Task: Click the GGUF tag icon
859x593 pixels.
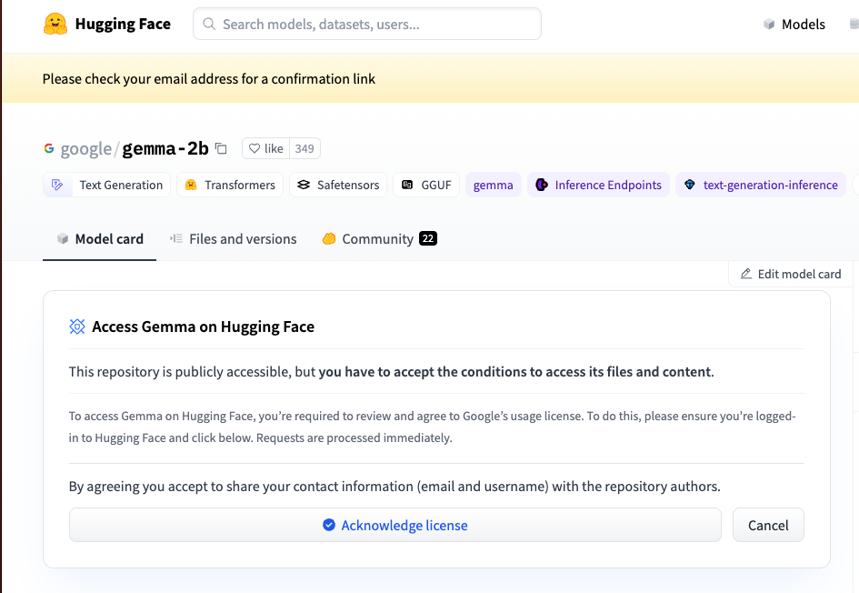Action: click(407, 185)
